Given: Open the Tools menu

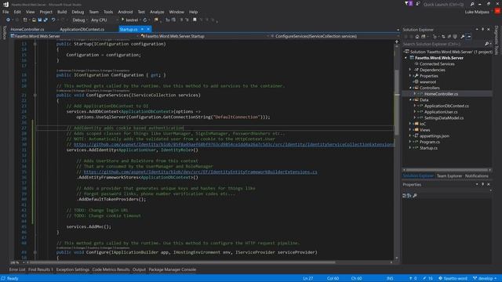Looking at the screenshot, I should tap(108, 12).
